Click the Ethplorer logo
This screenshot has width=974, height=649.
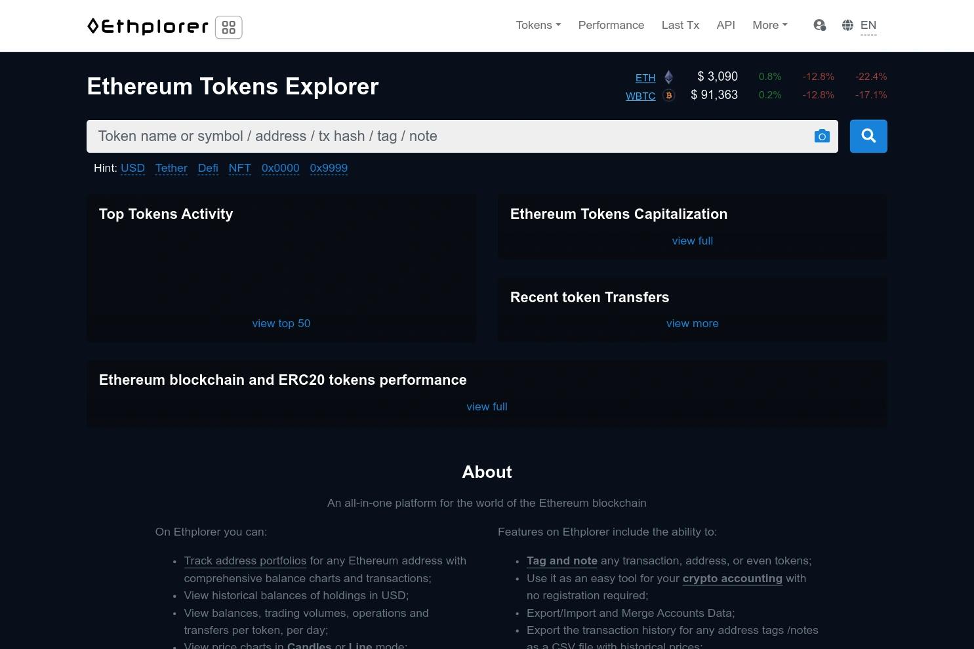click(148, 26)
